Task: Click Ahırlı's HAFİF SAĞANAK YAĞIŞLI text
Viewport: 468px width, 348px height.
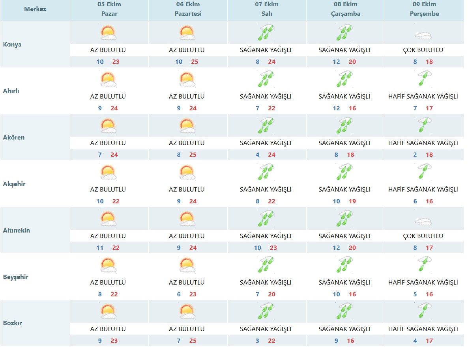Action: pos(423,97)
